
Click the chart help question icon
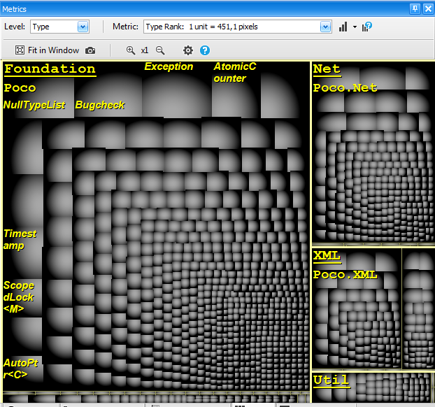[x=366, y=27]
